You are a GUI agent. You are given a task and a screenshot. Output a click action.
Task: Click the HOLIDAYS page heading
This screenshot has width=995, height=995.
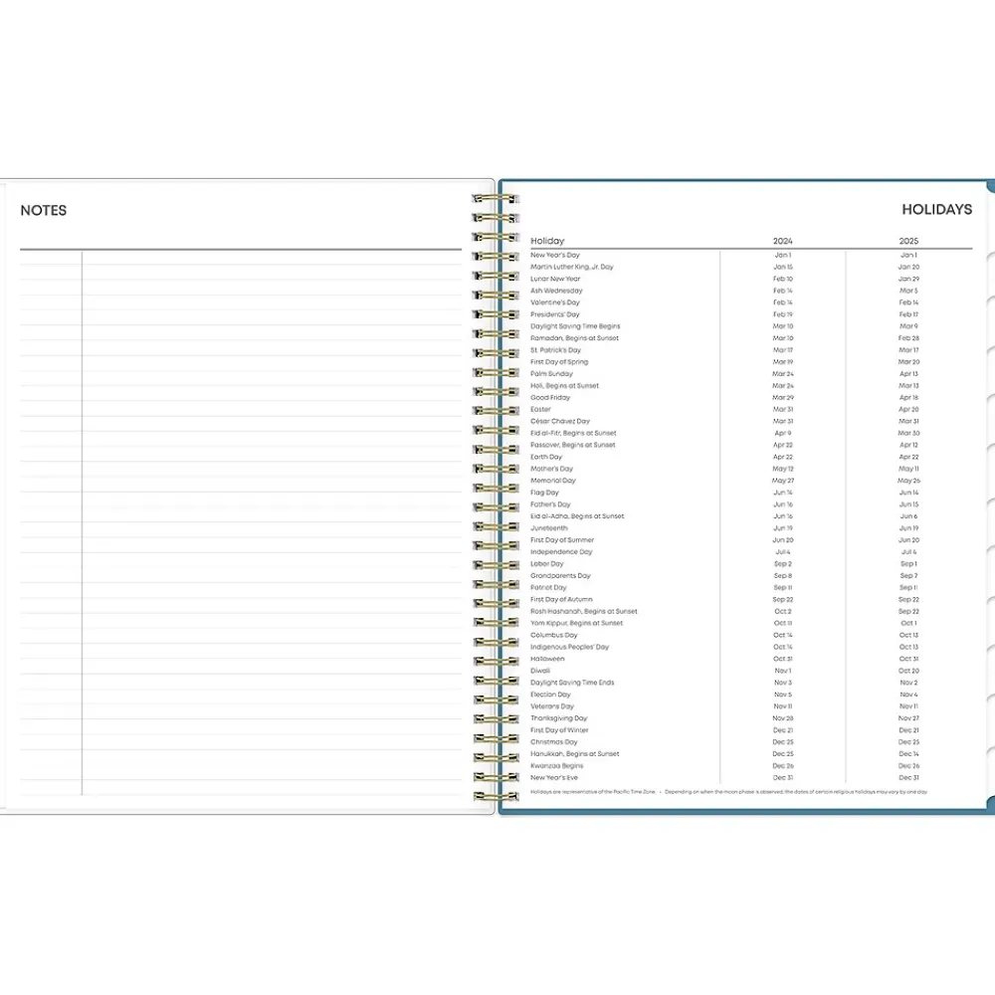click(936, 210)
